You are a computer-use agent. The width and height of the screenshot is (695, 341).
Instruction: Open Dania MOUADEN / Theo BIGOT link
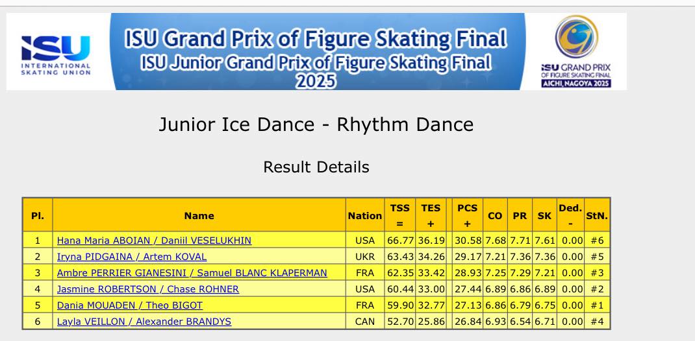point(130,305)
